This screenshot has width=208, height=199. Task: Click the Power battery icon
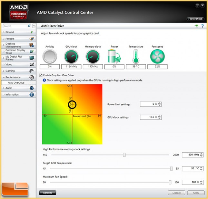[114, 56]
